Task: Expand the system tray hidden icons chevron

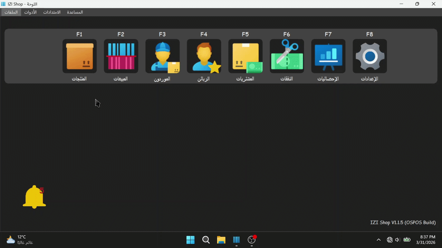Action: [x=379, y=240]
